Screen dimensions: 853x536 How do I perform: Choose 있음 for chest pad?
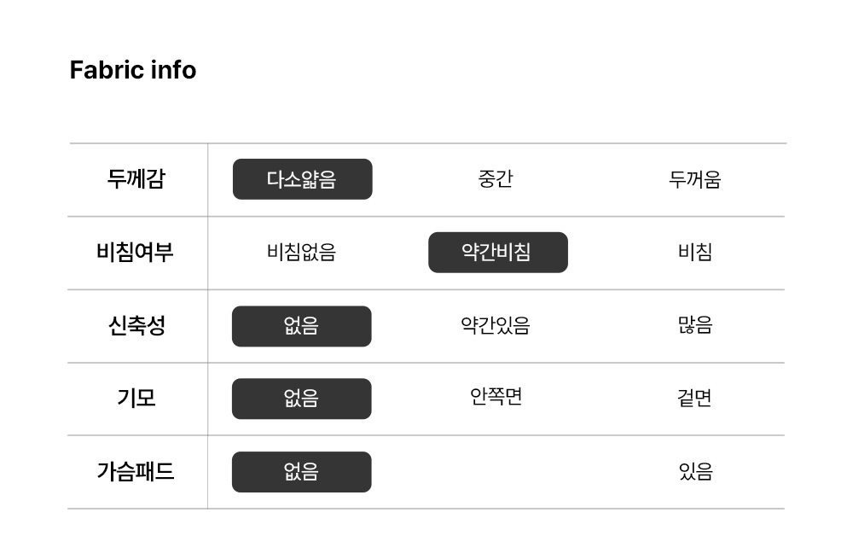point(695,472)
